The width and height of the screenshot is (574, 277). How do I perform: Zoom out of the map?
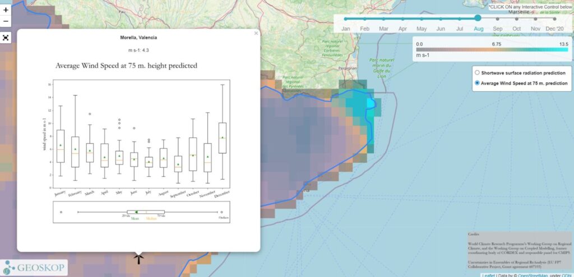click(6, 22)
